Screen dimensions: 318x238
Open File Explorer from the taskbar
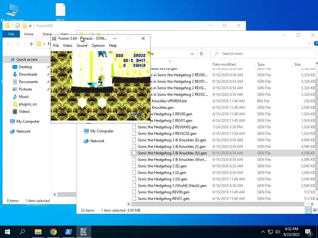tap(38, 232)
